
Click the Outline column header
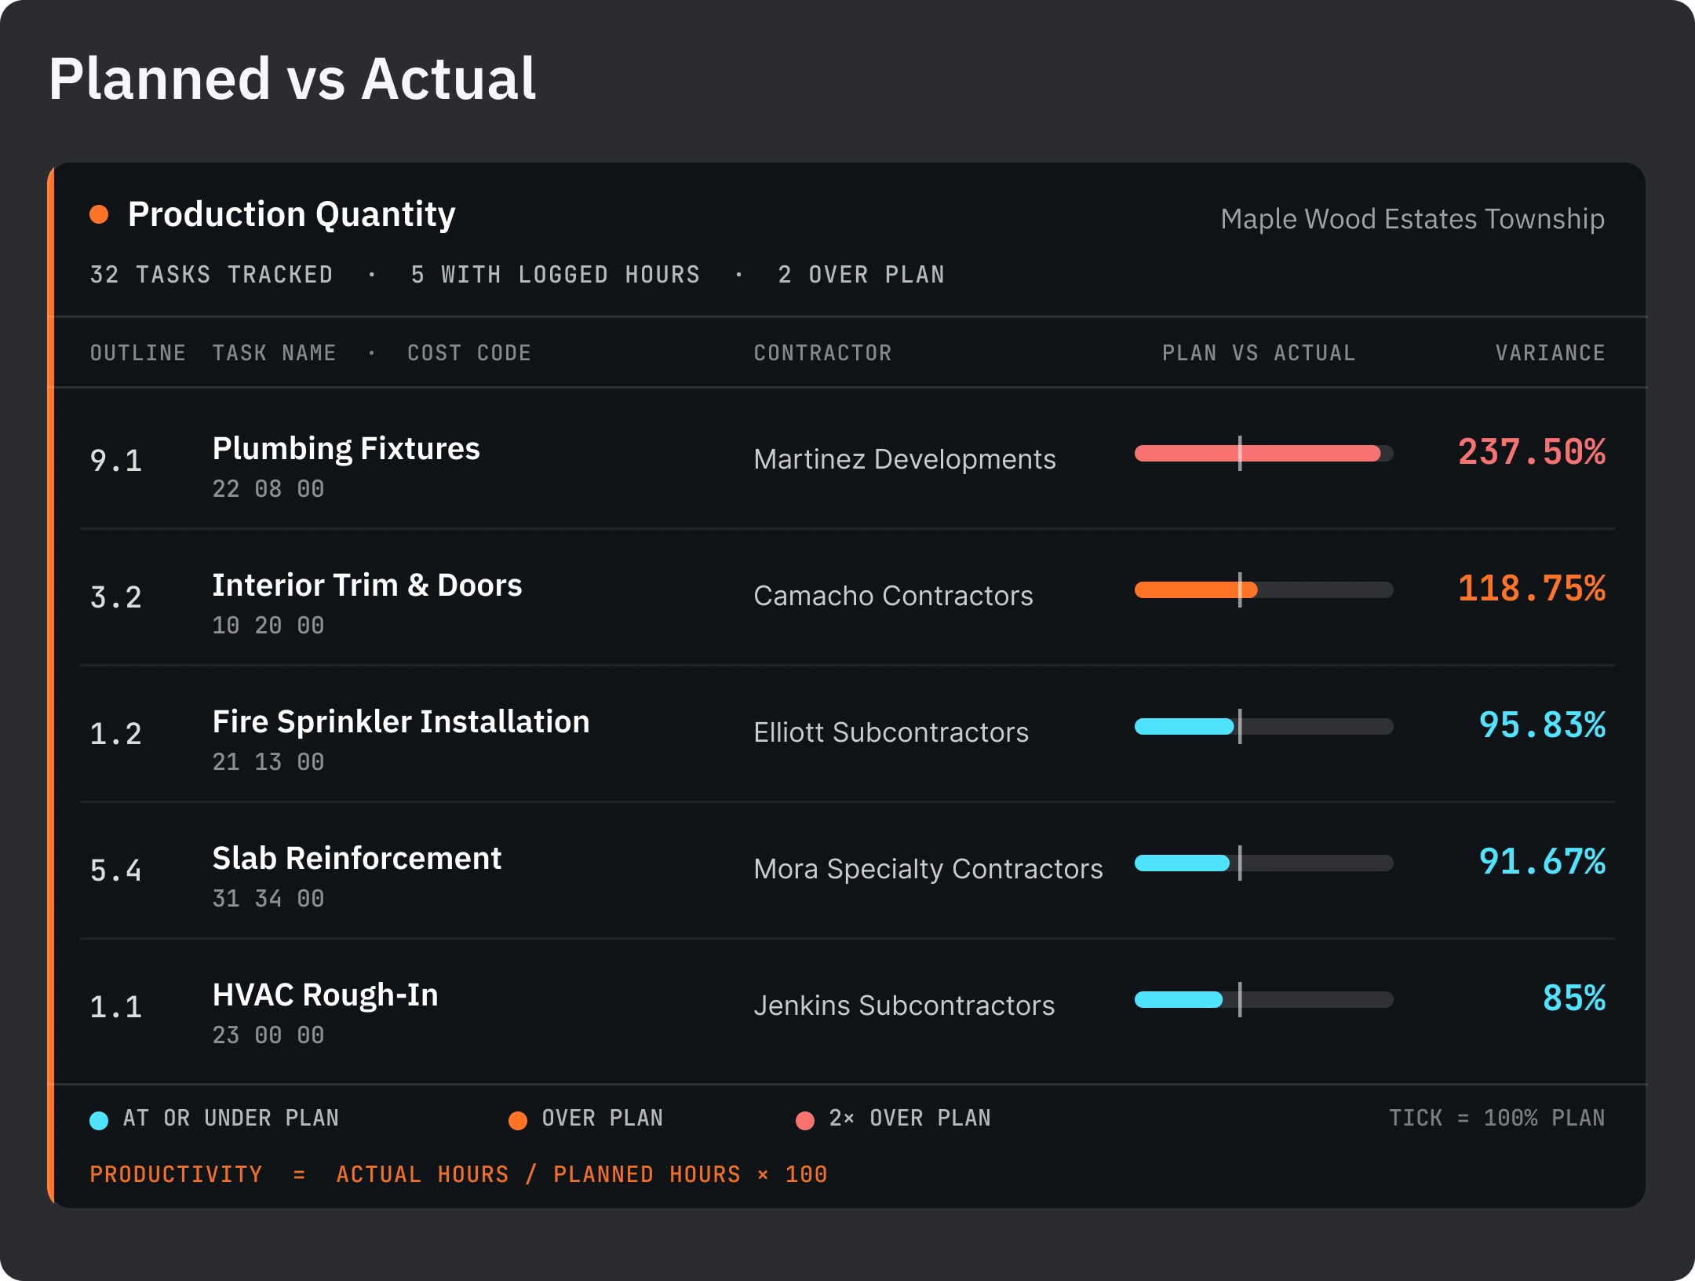(138, 353)
